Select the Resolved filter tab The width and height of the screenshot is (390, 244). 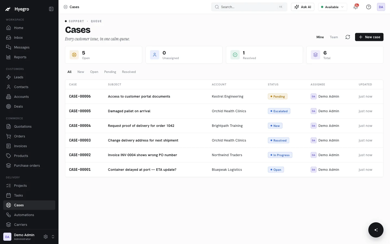pyautogui.click(x=129, y=72)
